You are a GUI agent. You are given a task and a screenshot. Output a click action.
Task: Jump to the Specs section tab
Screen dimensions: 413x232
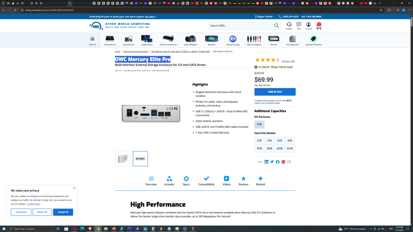click(186, 181)
